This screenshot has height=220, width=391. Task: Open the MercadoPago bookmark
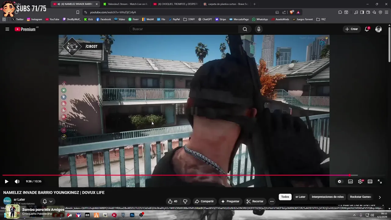pos(239,19)
